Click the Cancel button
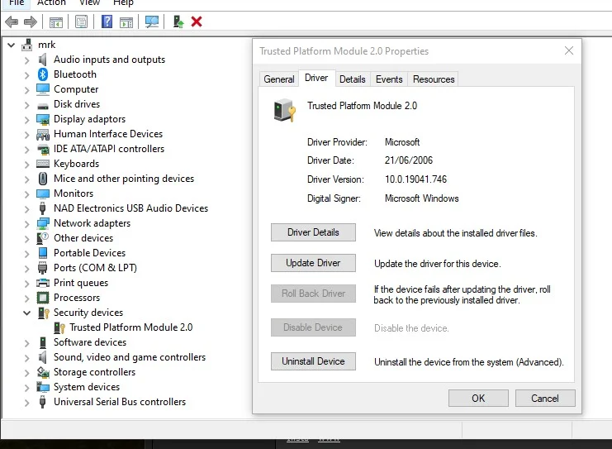This screenshot has width=612, height=449. coord(545,399)
